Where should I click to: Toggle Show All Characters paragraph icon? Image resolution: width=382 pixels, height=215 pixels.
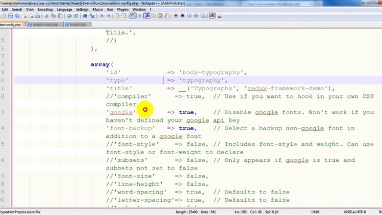pyautogui.click(x=140, y=16)
